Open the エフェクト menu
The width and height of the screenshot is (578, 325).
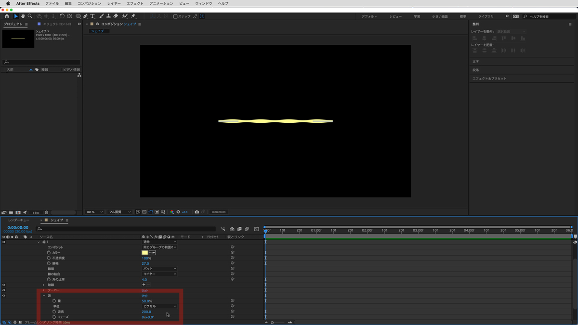coord(135,3)
